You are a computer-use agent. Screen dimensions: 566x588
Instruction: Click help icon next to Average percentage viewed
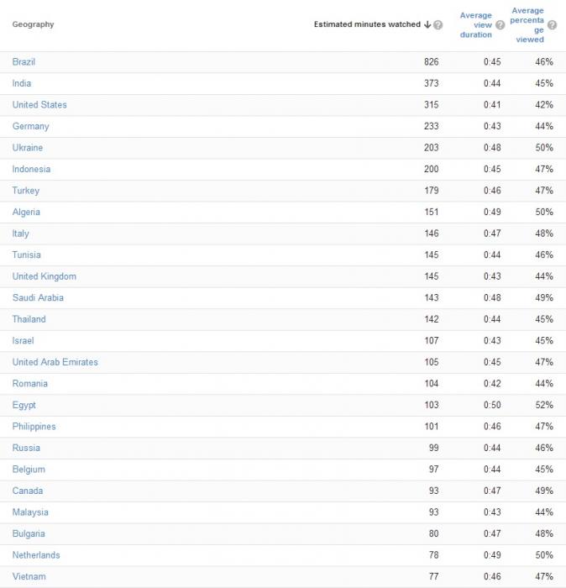tap(552, 24)
